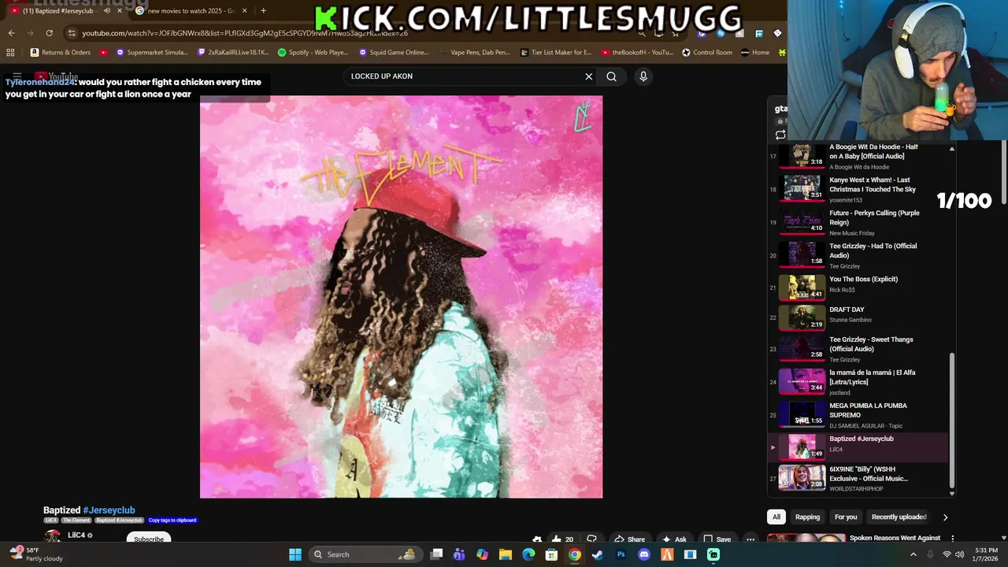Share the video
Viewport: 1008px width, 567px height.
coord(631,539)
